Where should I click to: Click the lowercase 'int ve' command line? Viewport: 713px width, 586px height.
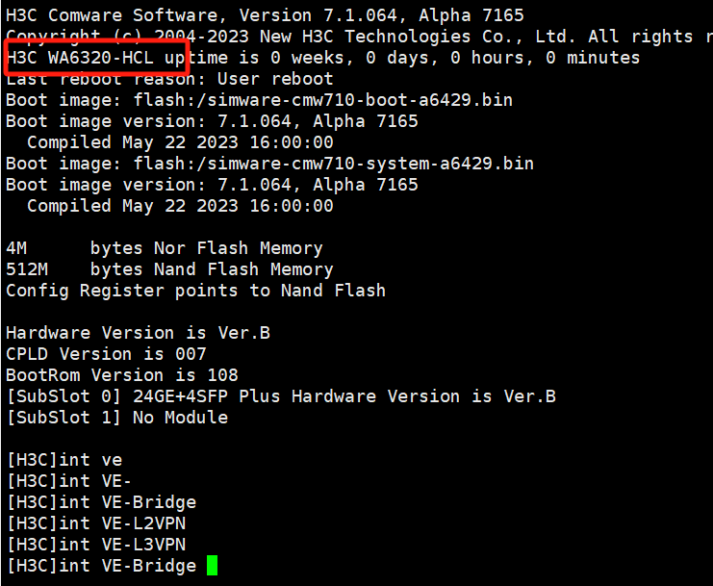click(x=64, y=460)
